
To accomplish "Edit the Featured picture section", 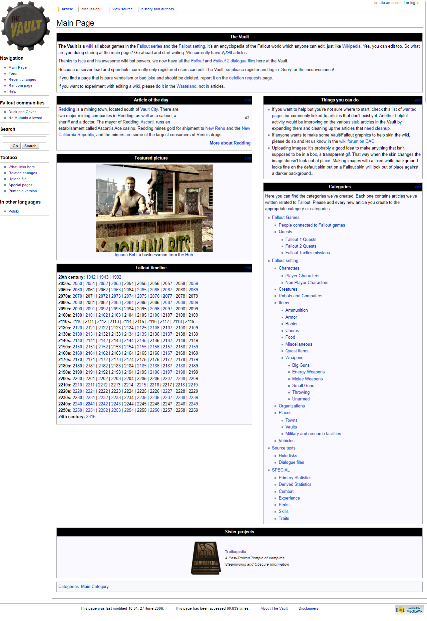I will [248, 158].
